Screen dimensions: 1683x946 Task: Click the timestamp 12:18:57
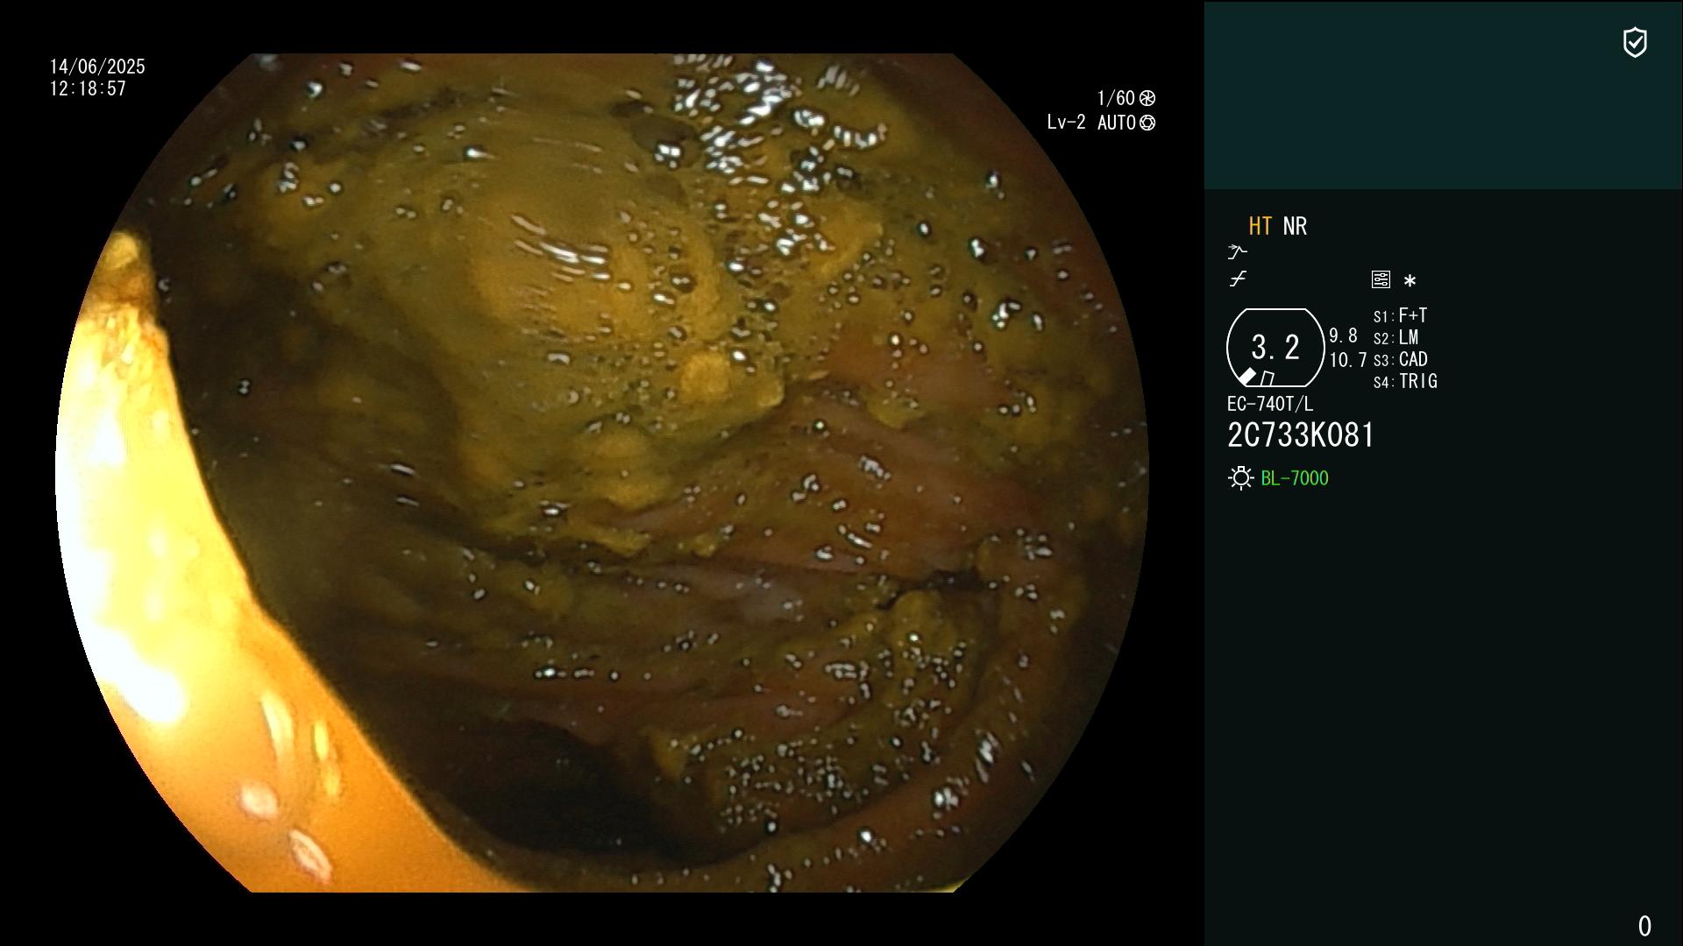[x=88, y=88]
